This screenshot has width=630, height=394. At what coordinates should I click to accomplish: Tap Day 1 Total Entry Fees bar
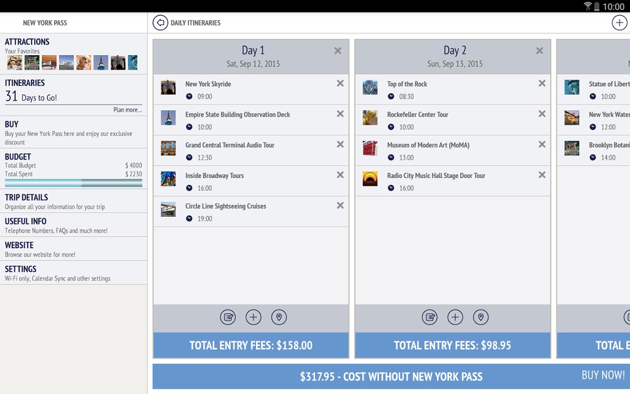pos(251,345)
